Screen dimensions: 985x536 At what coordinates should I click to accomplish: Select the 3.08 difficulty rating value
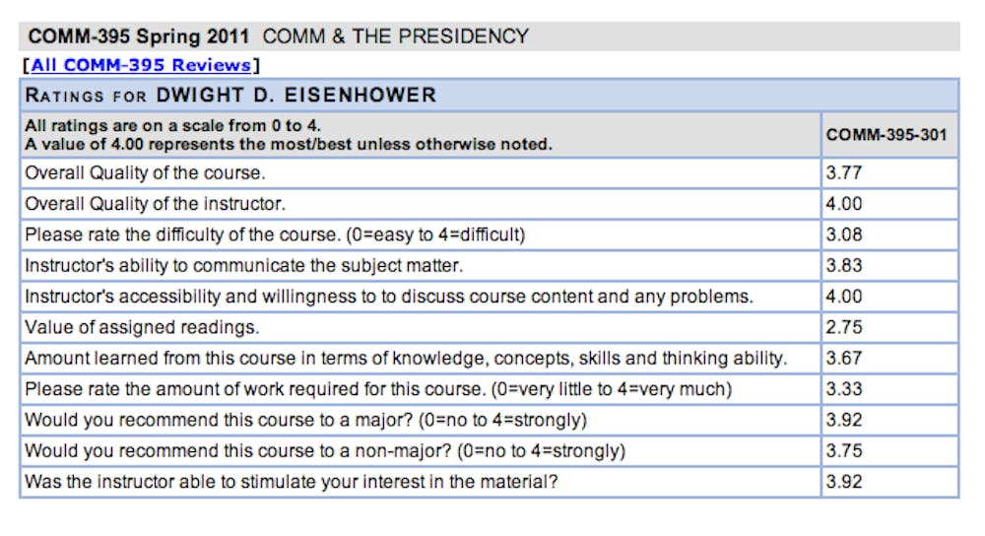click(843, 234)
